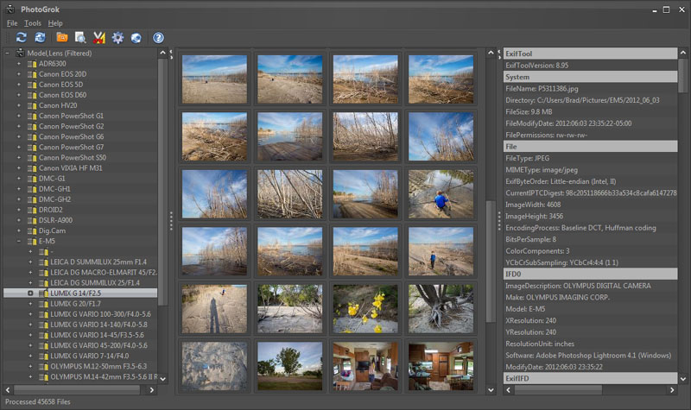Expand the Canon EOS 5D tree node
The height and width of the screenshot is (410, 691).
[19, 85]
